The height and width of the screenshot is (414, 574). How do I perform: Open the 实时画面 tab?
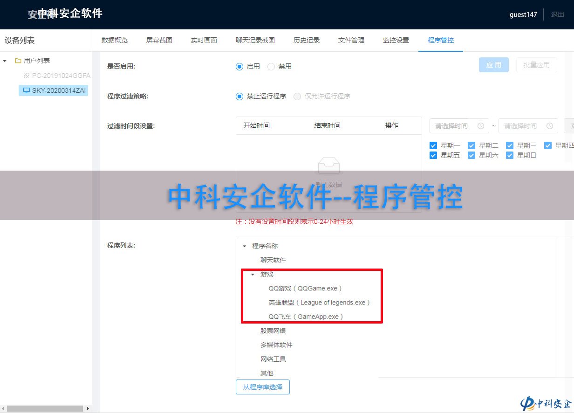tap(204, 40)
